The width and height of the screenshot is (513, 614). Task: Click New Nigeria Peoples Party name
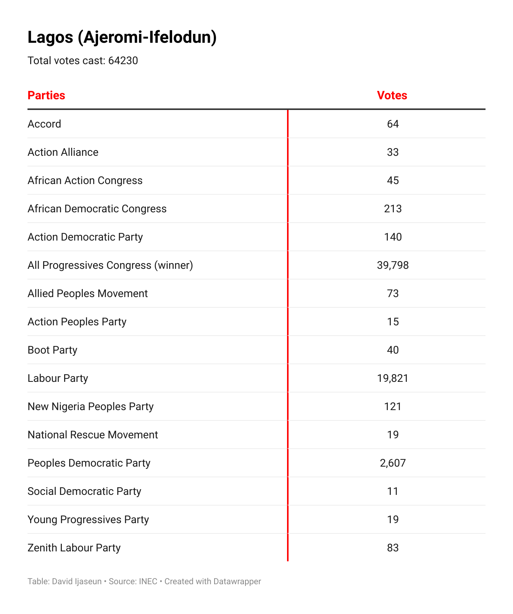[x=90, y=407]
